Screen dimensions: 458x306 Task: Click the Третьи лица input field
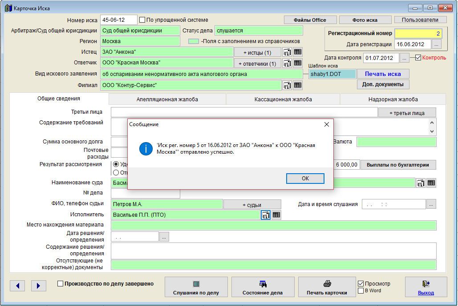(x=244, y=112)
